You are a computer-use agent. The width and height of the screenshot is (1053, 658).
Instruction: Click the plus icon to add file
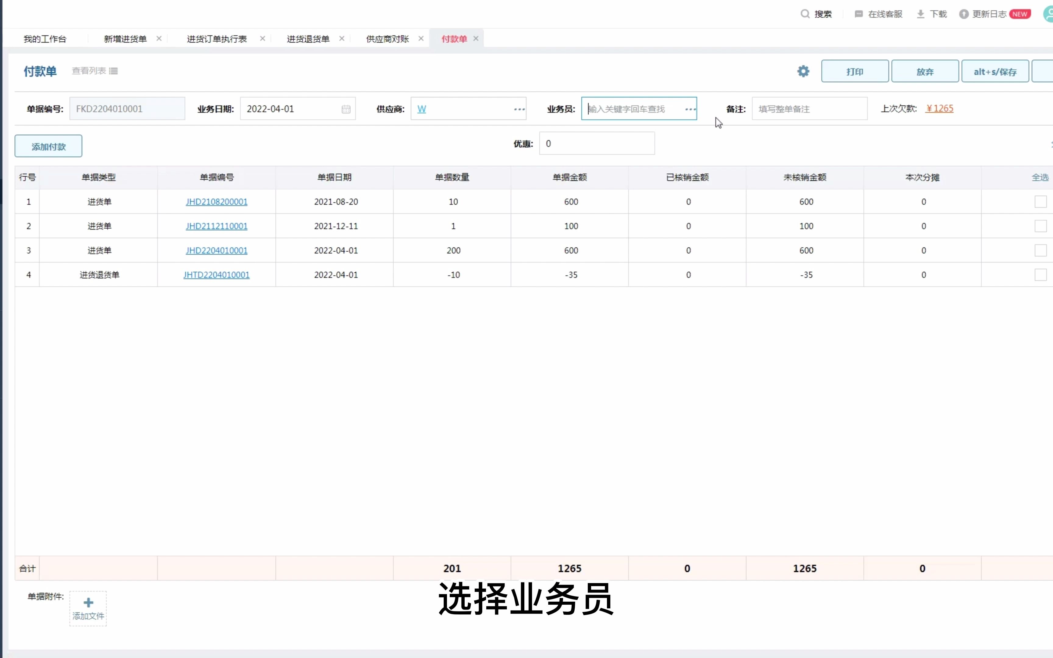click(x=88, y=602)
